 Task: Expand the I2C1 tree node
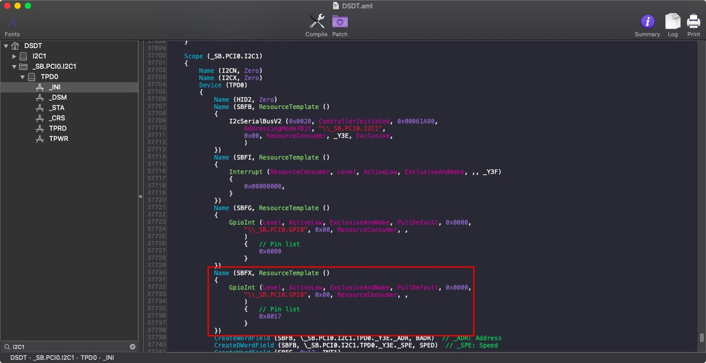coord(14,56)
